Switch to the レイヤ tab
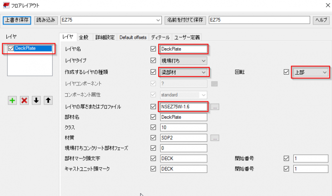The height and width of the screenshot is (196, 332). [68, 37]
